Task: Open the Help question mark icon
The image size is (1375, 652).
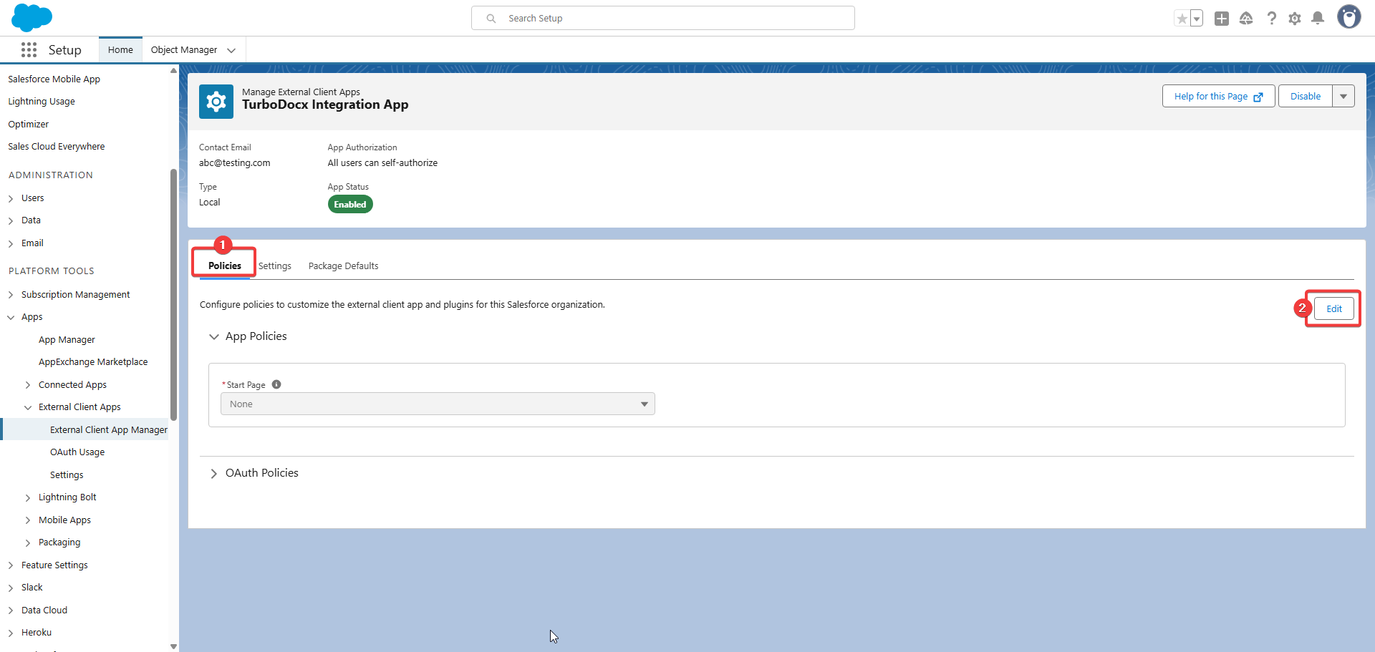Action: click(1271, 19)
